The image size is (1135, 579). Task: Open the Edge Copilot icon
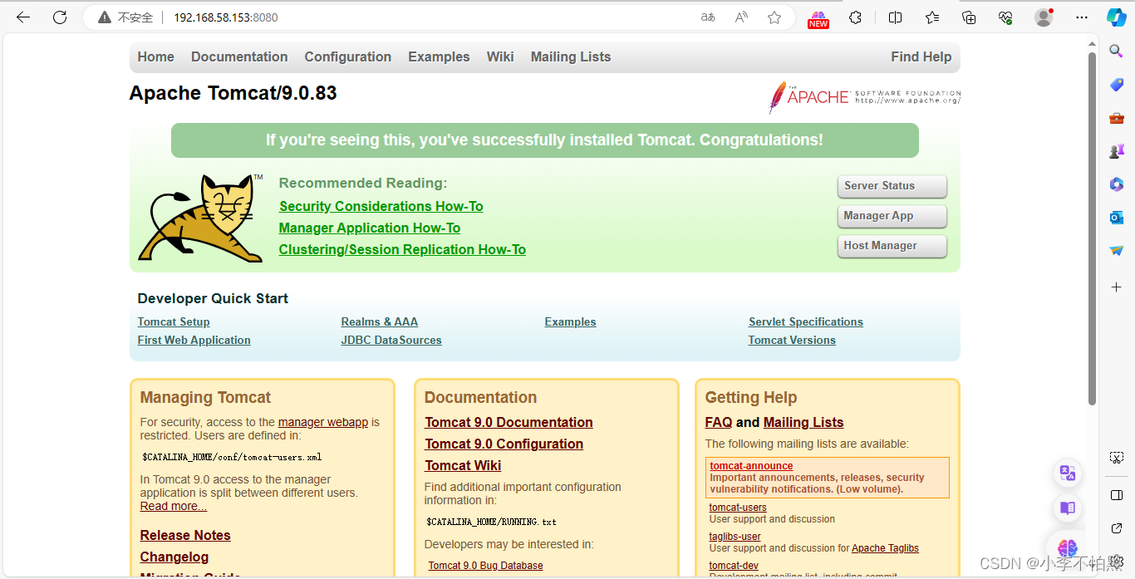coord(1116,17)
